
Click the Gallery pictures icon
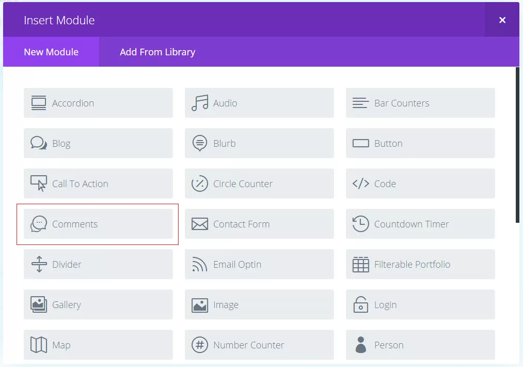click(x=39, y=304)
